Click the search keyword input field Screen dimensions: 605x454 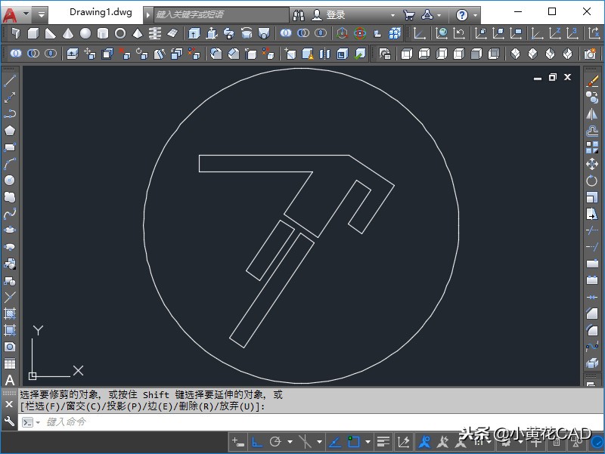(x=221, y=14)
